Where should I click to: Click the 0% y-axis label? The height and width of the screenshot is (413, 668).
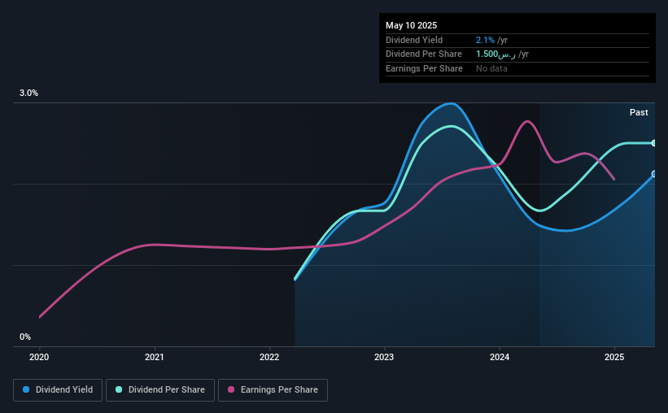coord(25,337)
